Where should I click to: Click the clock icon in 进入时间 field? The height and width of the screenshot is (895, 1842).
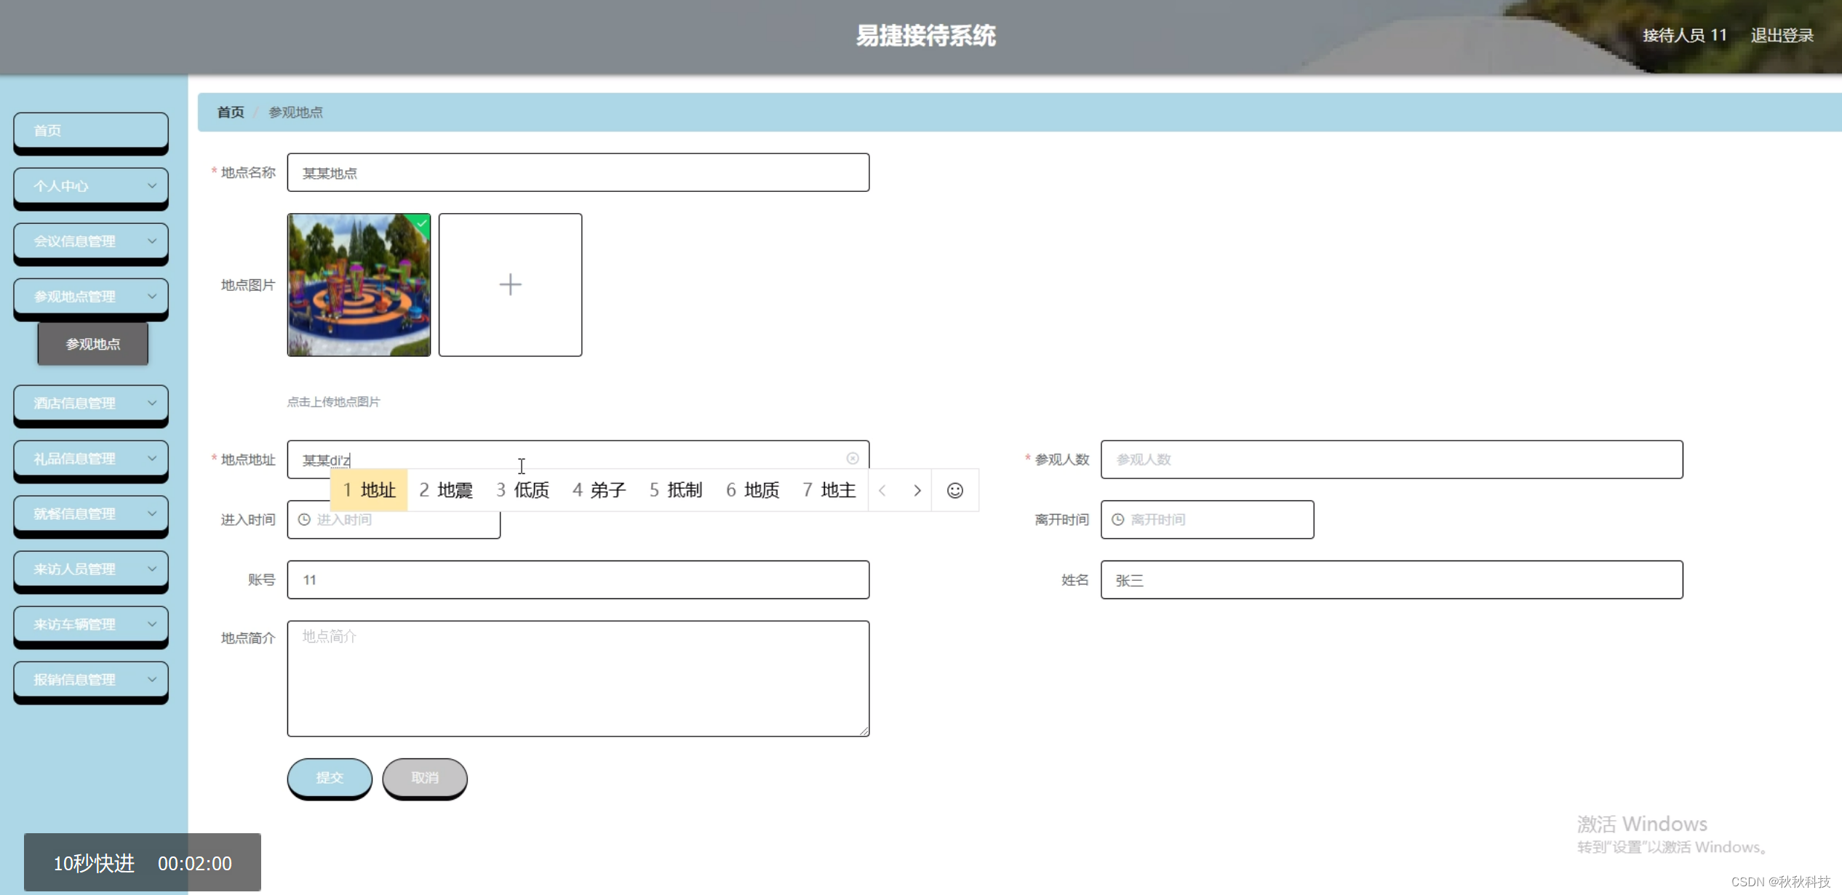point(303,519)
